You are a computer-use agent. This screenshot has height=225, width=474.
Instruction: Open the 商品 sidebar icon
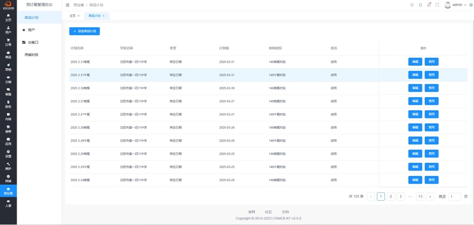click(8, 54)
